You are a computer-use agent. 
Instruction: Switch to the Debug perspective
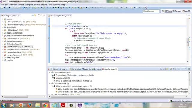point(177,11)
